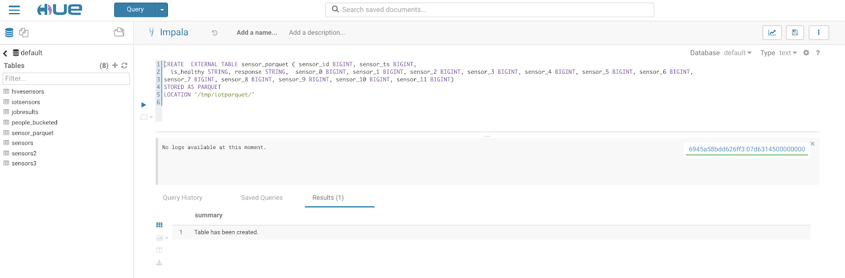Run the query with the play icon
Viewport: 845px width, 278px height.
tap(144, 105)
